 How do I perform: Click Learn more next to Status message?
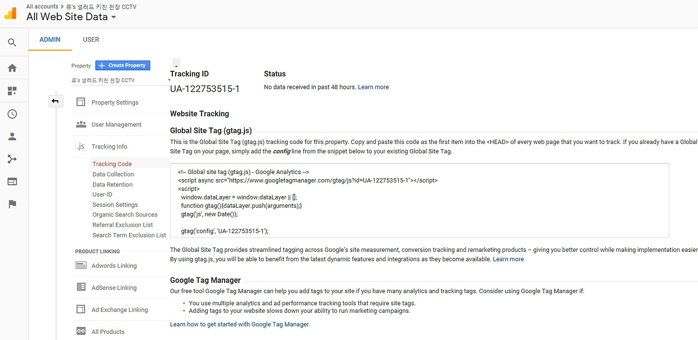374,87
